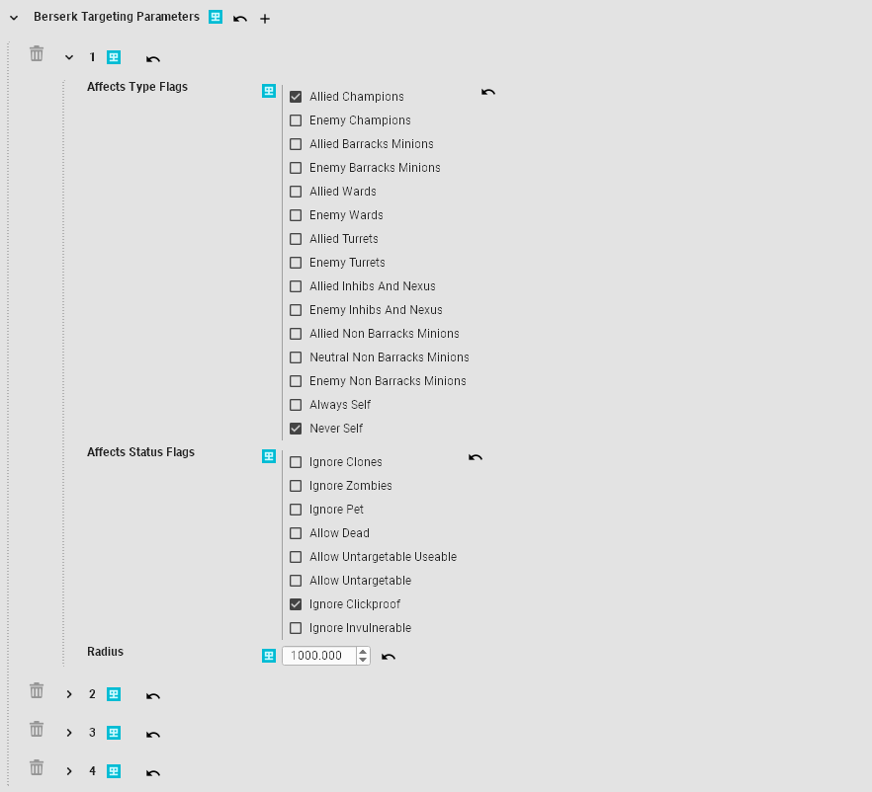This screenshot has width=872, height=792.
Task: Click cyan icon beside Affects Type Flags
Action: pyautogui.click(x=269, y=91)
